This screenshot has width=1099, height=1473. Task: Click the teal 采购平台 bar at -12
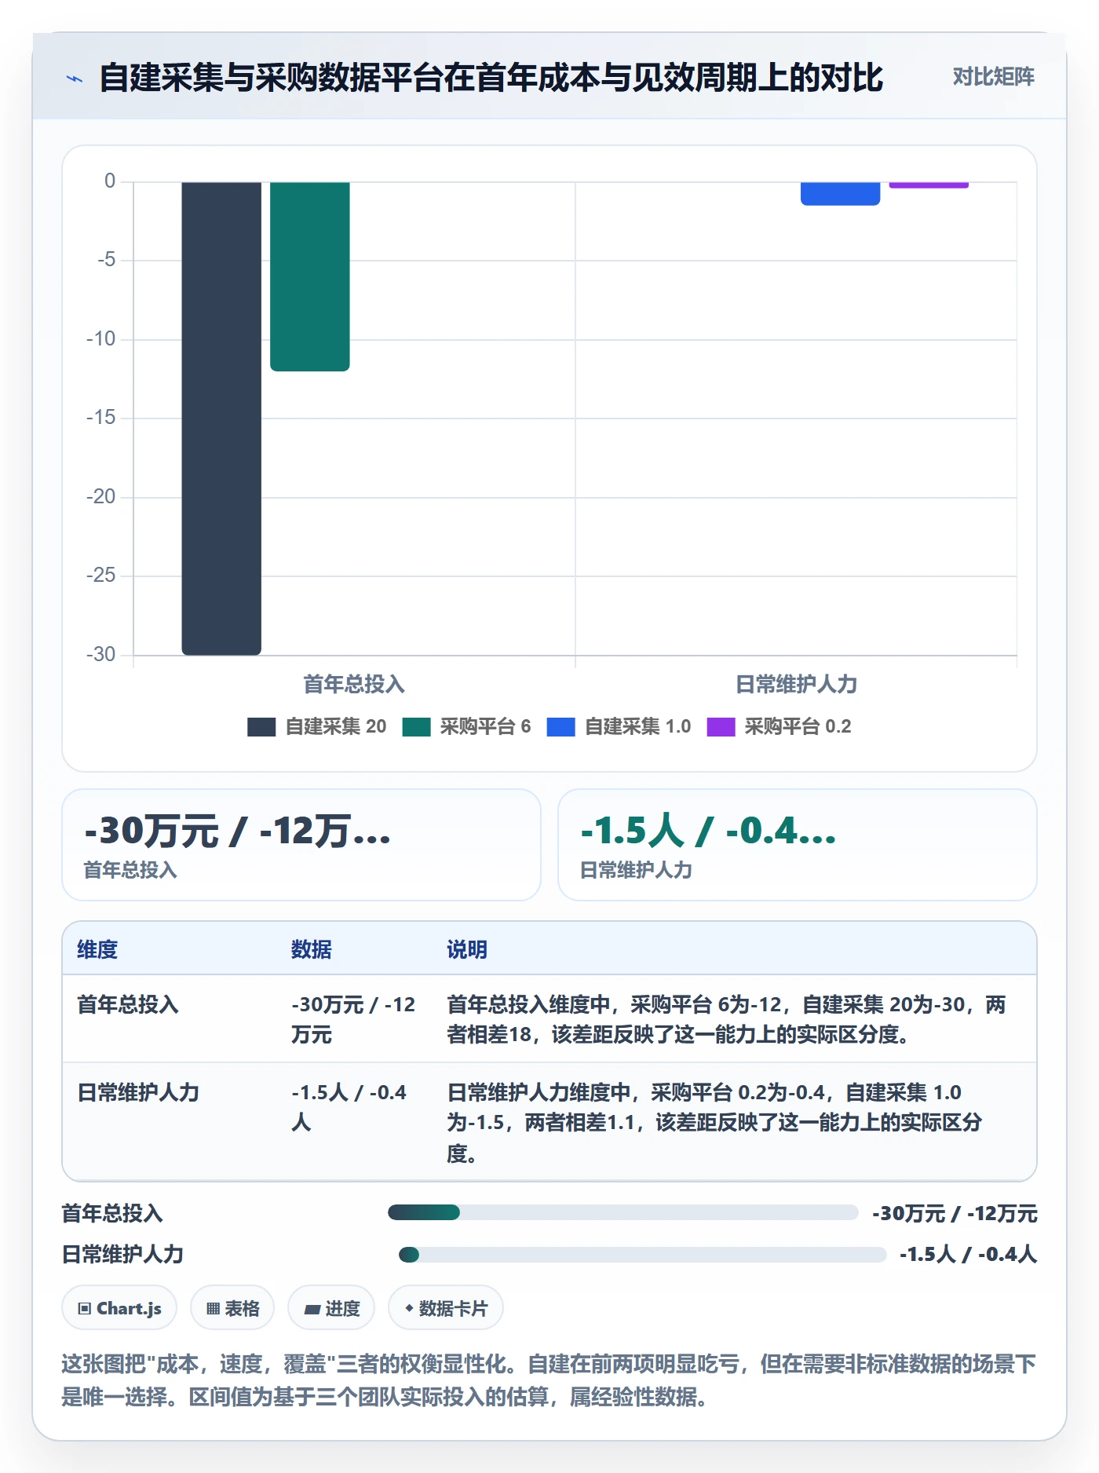point(310,276)
